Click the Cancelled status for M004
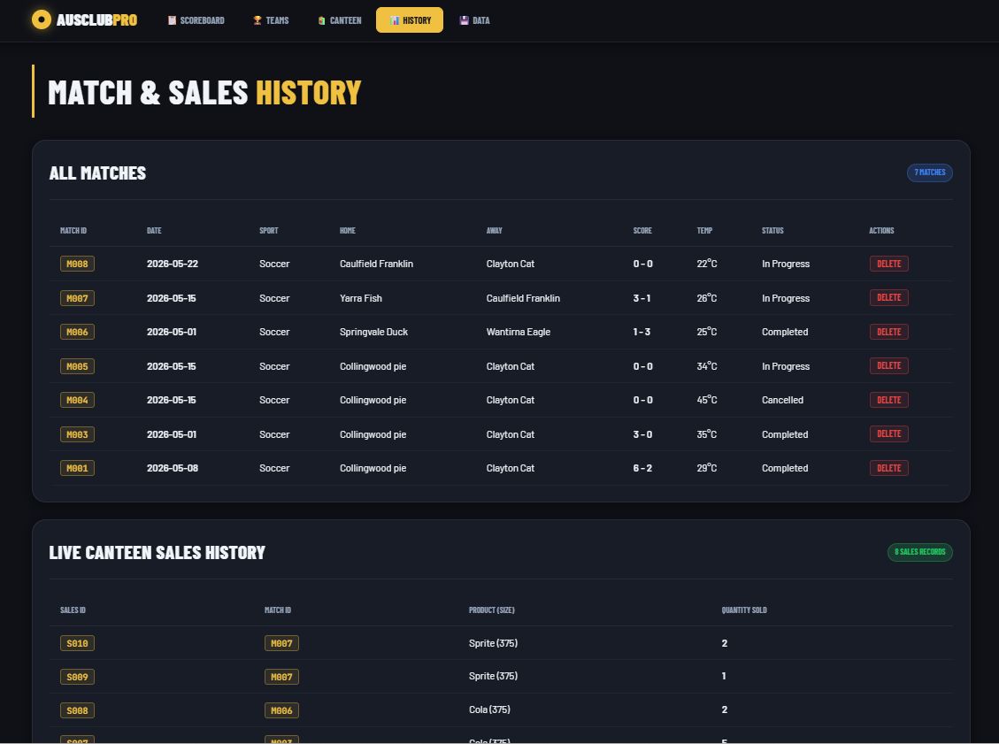Image resolution: width=999 pixels, height=744 pixels. pos(782,400)
